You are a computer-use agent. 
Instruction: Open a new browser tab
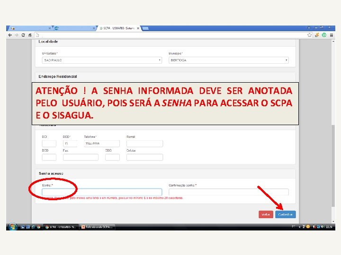[145, 28]
